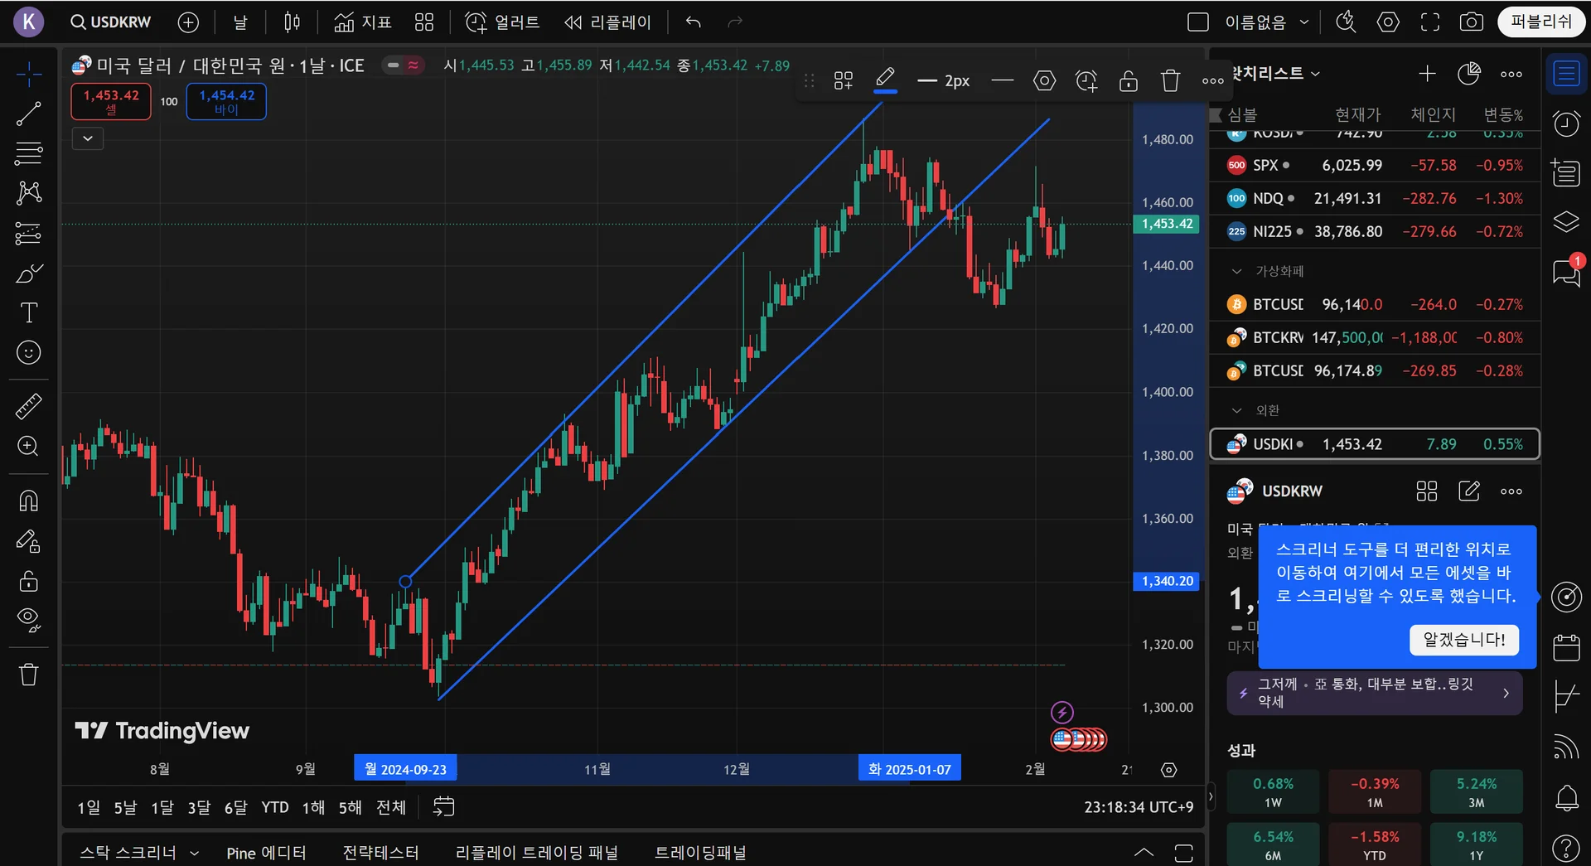
Task: Open the 얼러트 alert button
Action: (x=502, y=22)
